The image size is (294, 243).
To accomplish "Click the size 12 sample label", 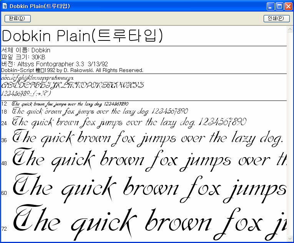I will tap(4, 104).
